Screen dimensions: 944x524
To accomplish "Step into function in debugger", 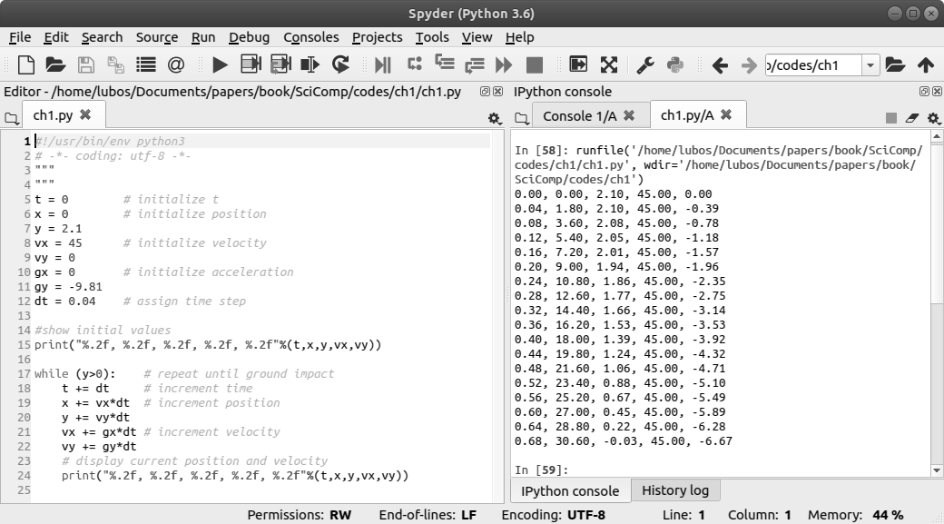I will tap(444, 64).
